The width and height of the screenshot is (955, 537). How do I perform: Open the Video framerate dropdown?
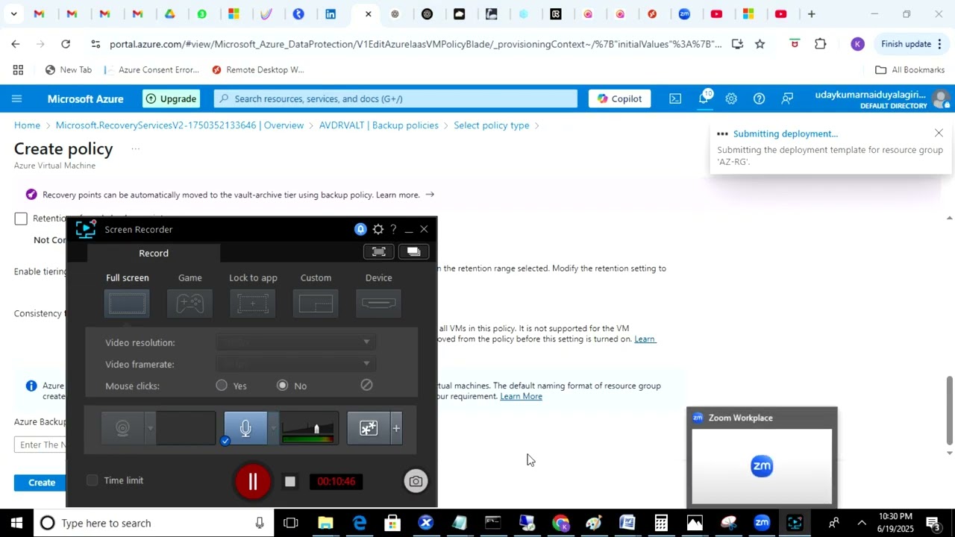point(295,364)
